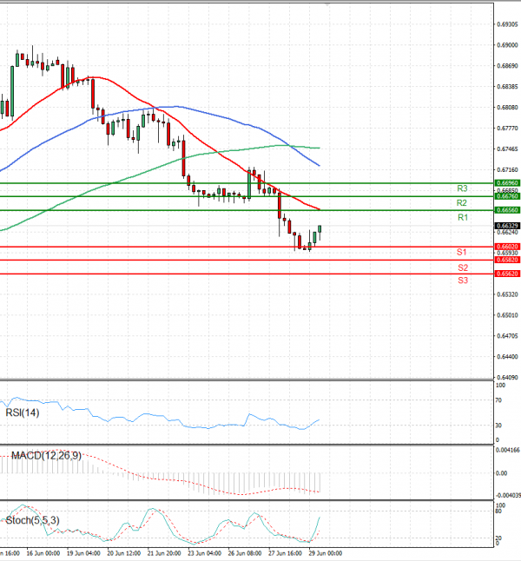Image resolution: width=521 pixels, height=561 pixels.
Task: Select the current price tag 0.66329
Action: (x=507, y=226)
